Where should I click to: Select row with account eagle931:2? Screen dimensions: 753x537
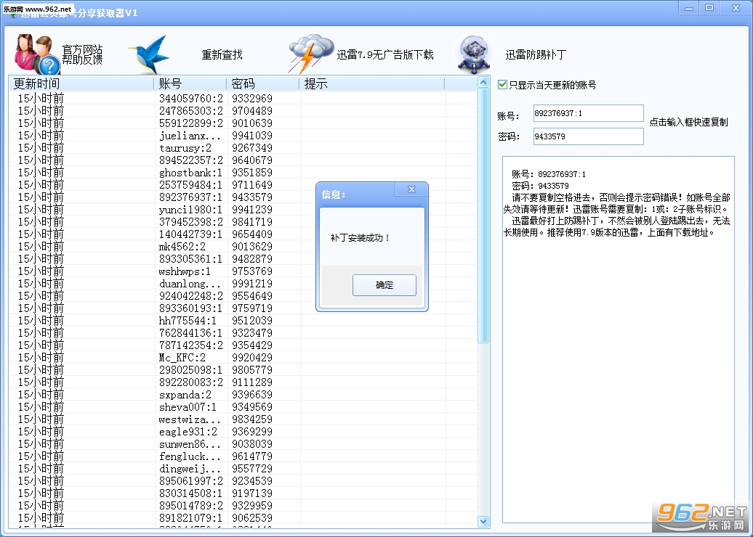(243, 432)
